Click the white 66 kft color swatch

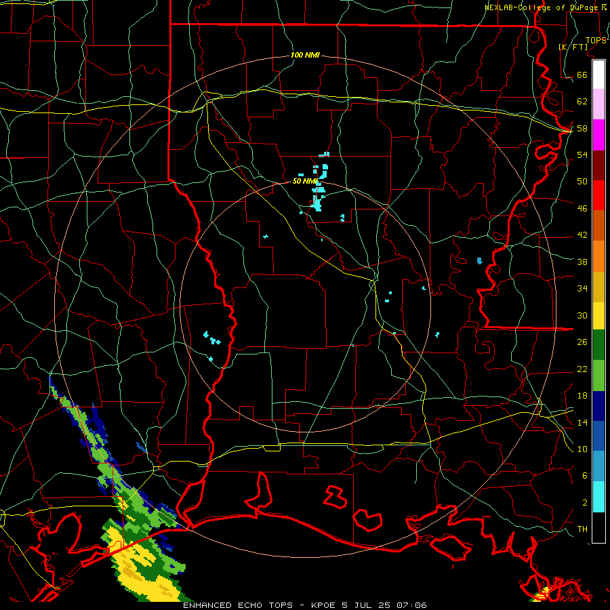pyautogui.click(x=598, y=75)
